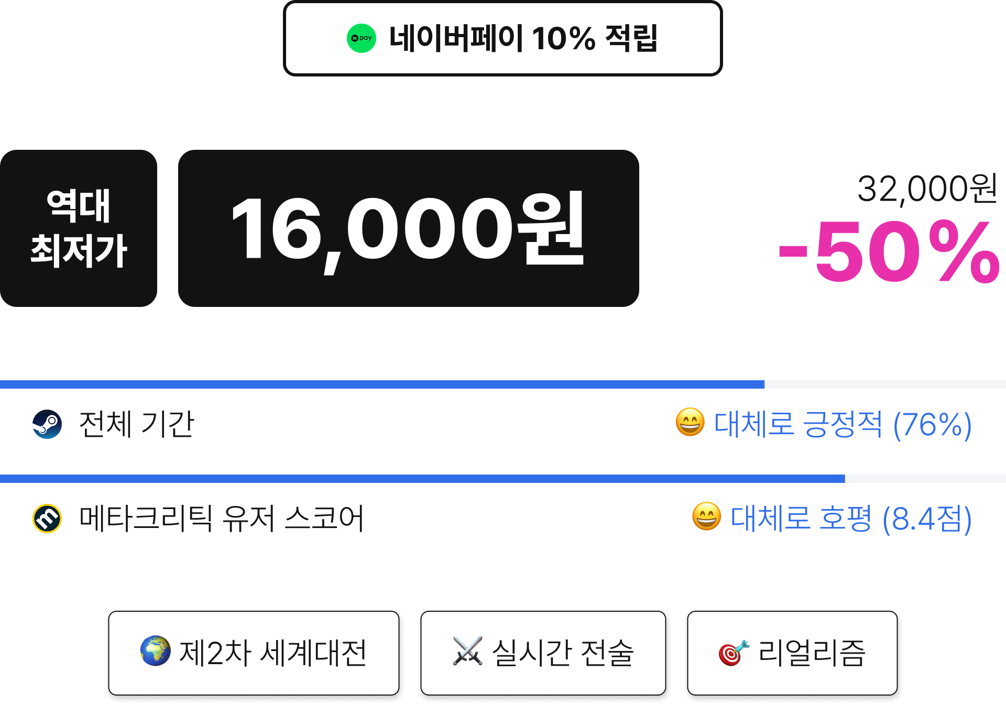
Task: Click the dart target emoji icon
Action: (x=734, y=653)
